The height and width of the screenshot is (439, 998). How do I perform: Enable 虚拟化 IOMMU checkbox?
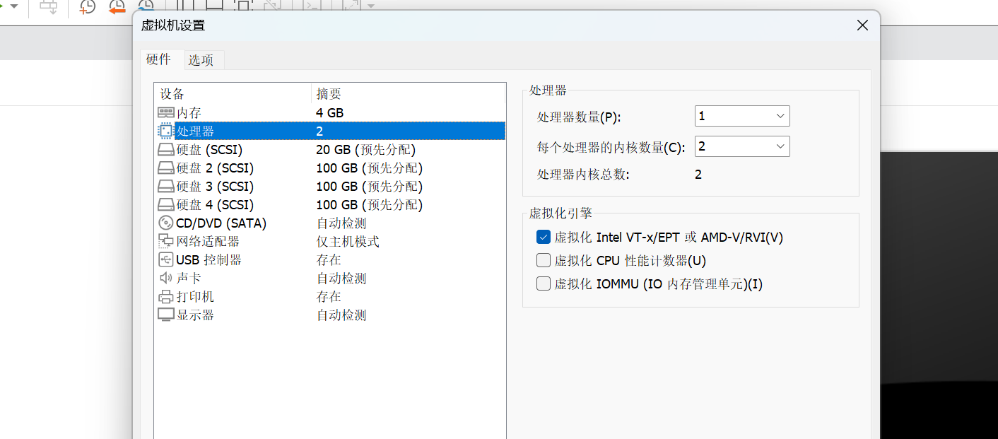point(543,284)
